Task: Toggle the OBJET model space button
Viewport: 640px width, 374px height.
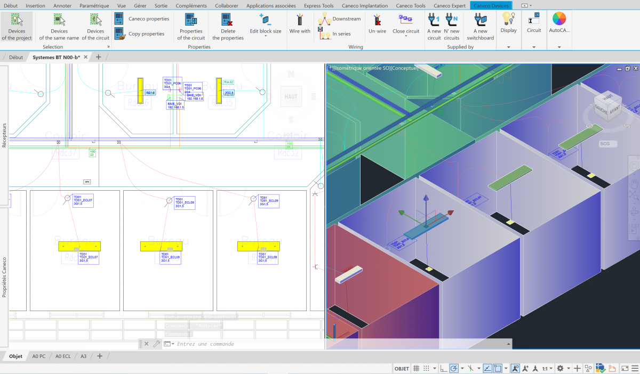Action: 402,369
